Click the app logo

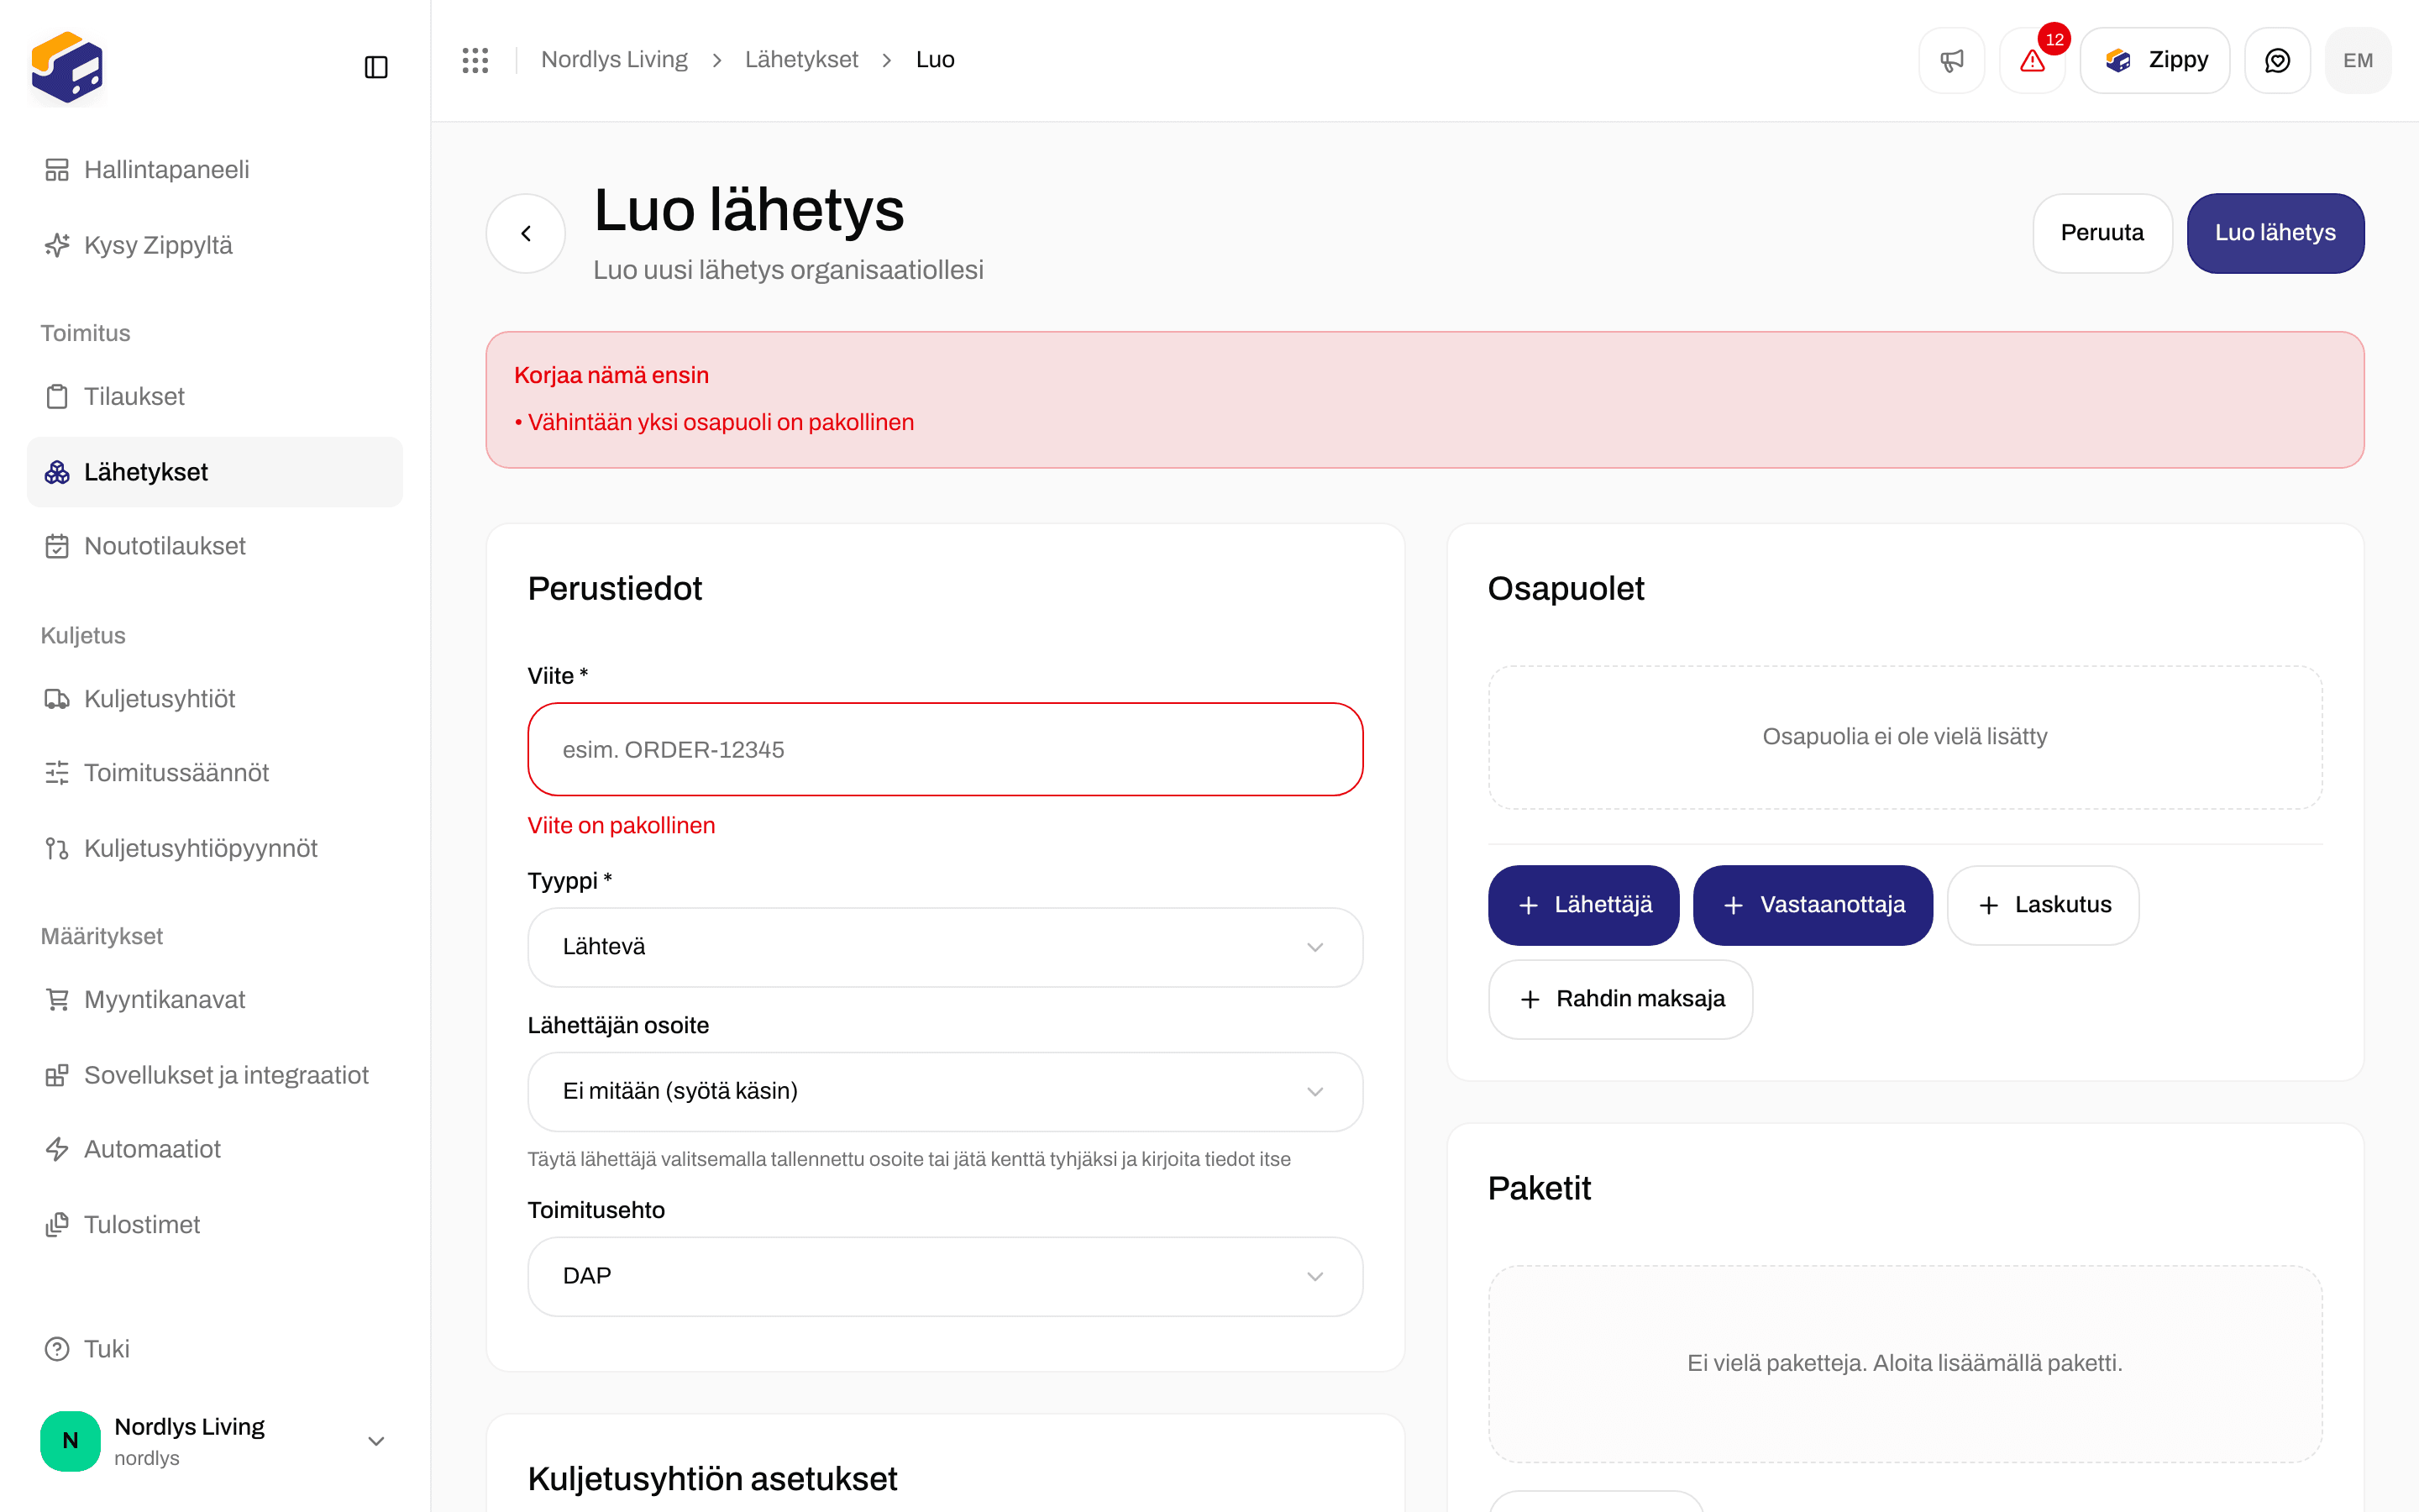tap(67, 67)
